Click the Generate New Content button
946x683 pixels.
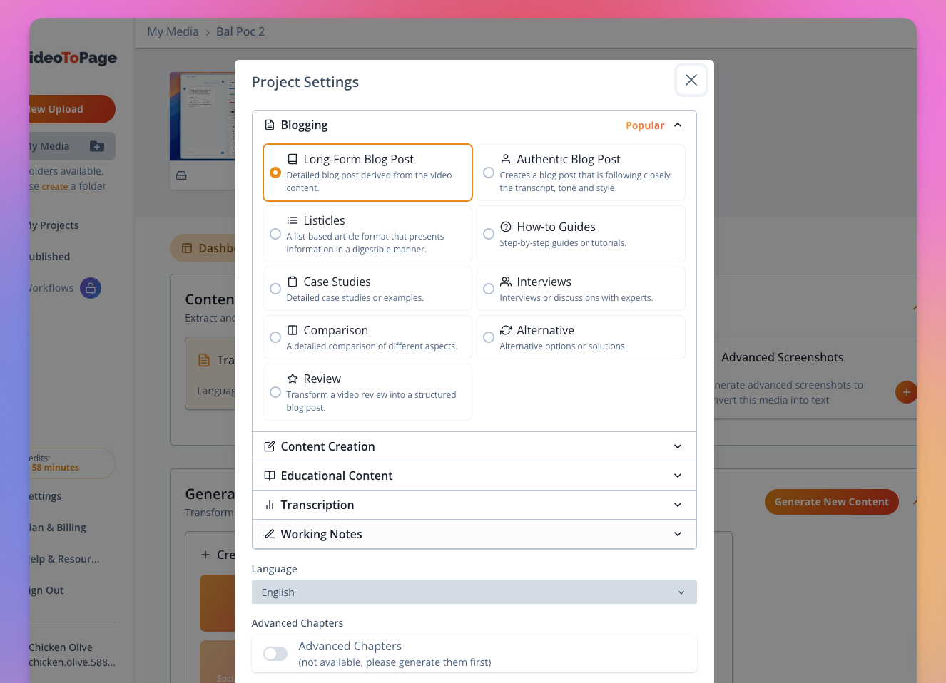831,502
